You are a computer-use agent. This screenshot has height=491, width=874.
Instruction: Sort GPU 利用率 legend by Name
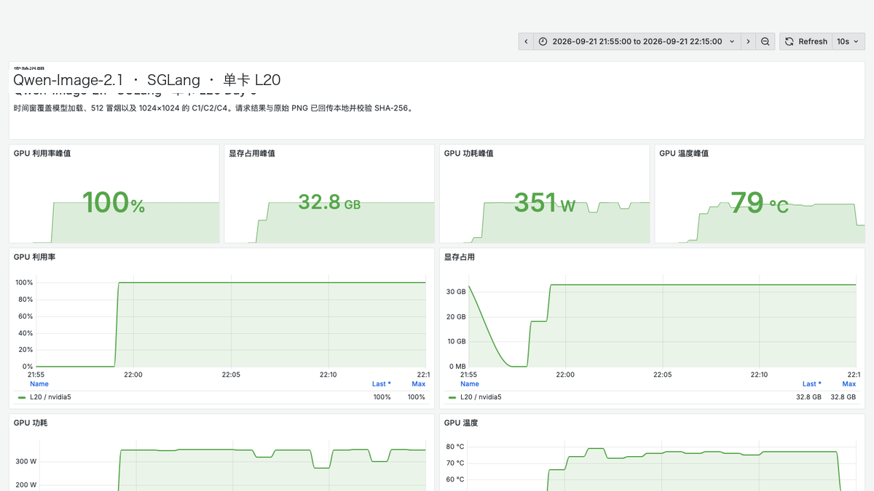coord(39,384)
